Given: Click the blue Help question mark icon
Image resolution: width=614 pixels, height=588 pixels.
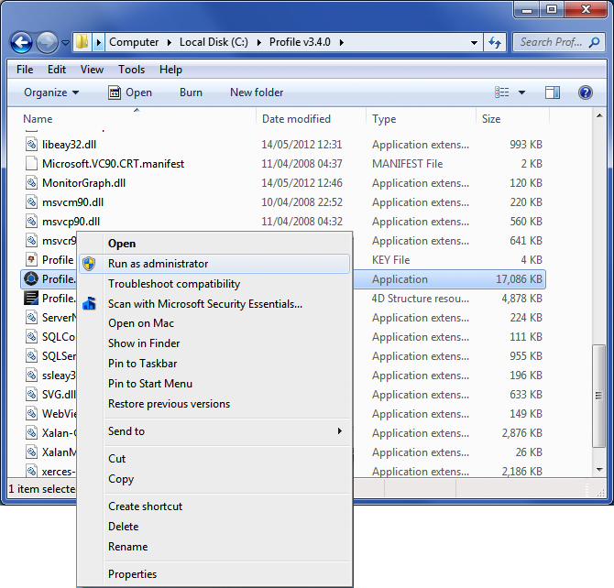Looking at the screenshot, I should pos(585,93).
